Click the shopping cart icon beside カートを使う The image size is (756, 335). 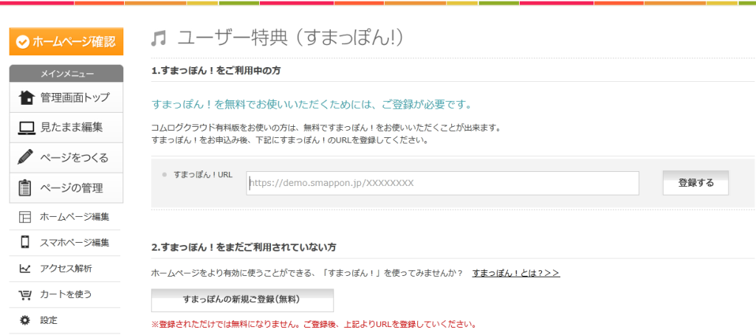click(25, 294)
